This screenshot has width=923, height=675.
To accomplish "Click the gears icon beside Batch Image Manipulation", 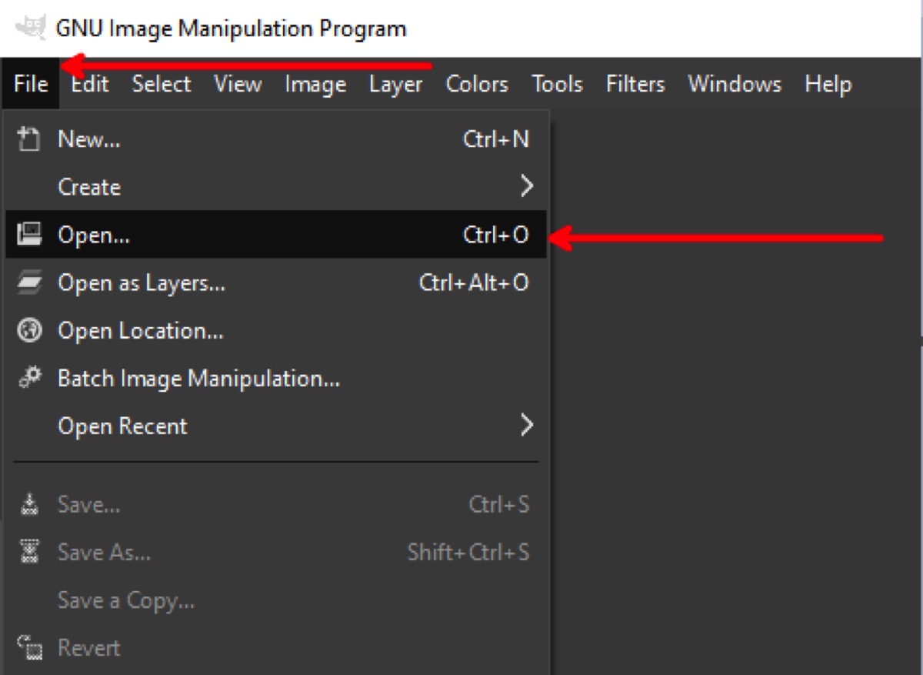I will 29,378.
